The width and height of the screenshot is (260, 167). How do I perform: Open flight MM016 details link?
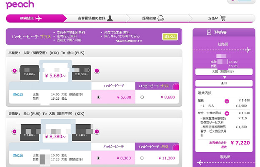pyautogui.click(x=18, y=155)
